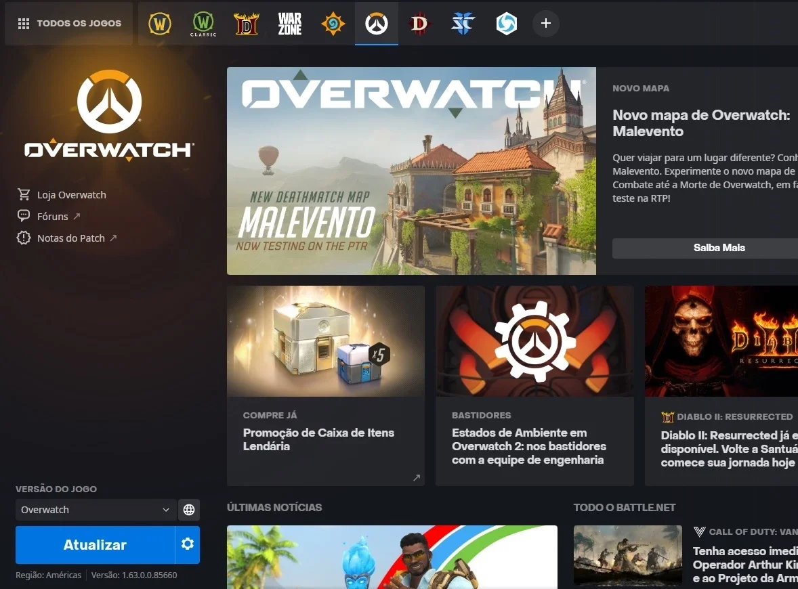Click the grid icon beside Todos os Jogos
The height and width of the screenshot is (589, 798).
(x=24, y=24)
